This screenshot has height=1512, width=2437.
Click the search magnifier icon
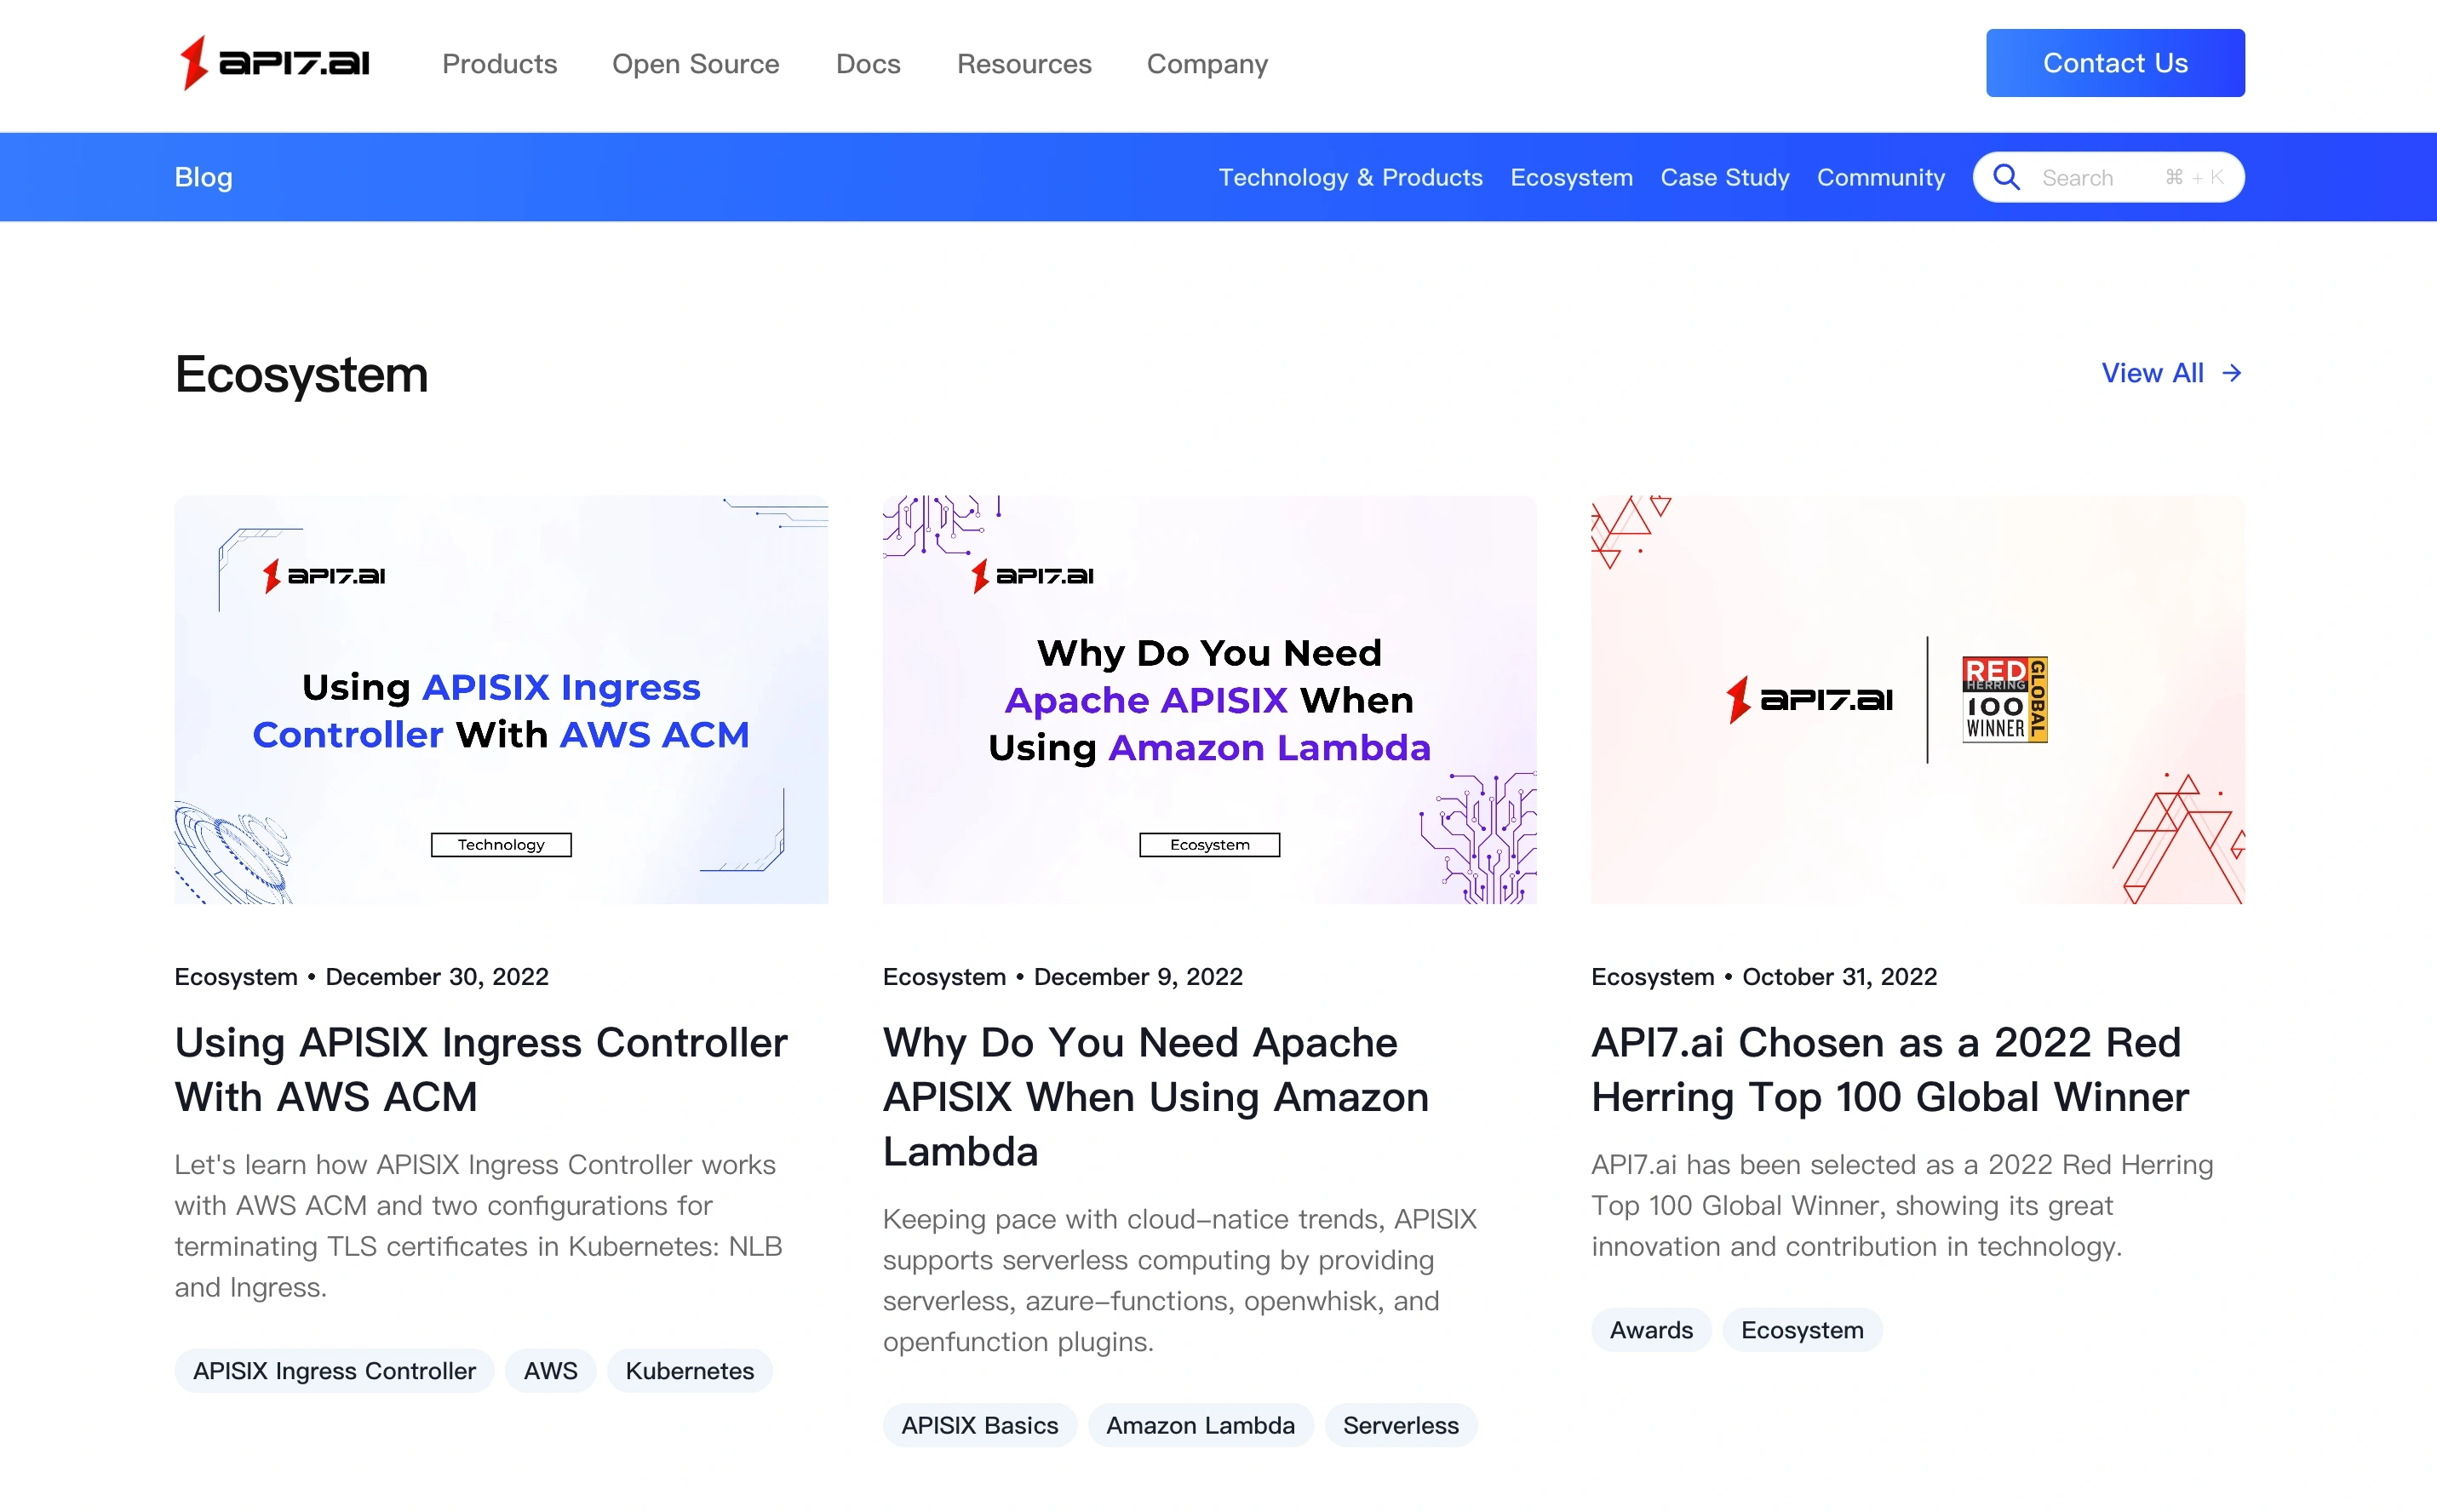click(x=2006, y=177)
